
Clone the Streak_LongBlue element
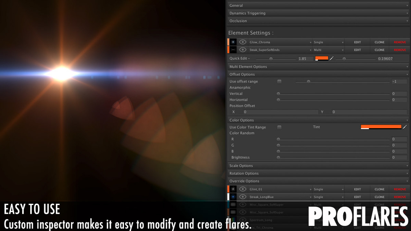pyautogui.click(x=379, y=197)
